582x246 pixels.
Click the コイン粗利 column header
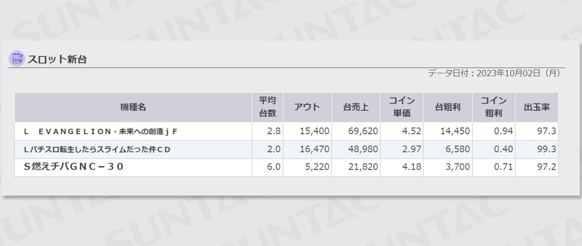(x=494, y=107)
